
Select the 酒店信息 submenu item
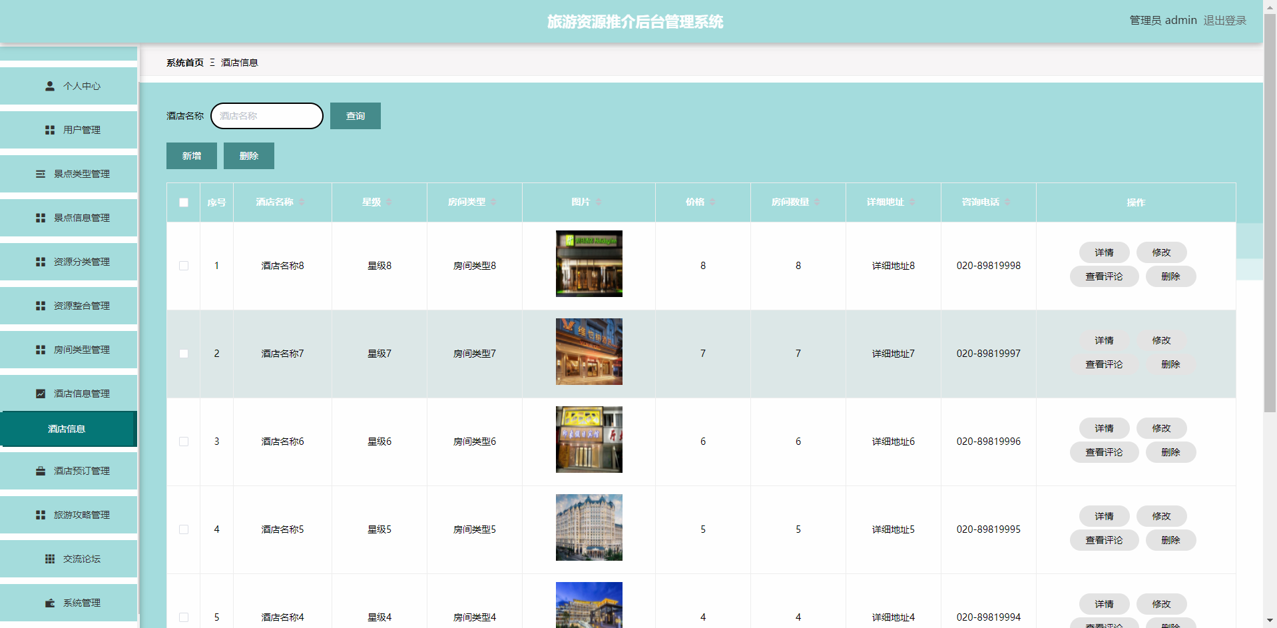click(x=69, y=429)
